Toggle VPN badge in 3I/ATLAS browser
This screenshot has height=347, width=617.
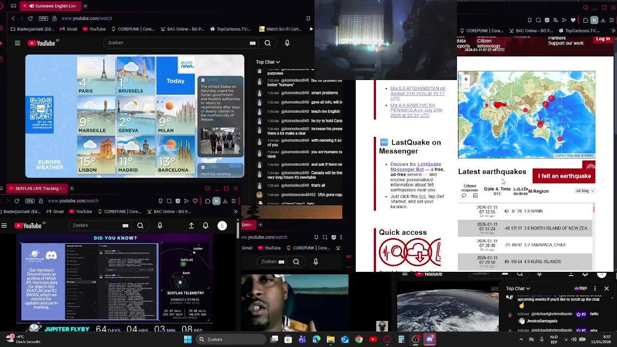(30, 200)
